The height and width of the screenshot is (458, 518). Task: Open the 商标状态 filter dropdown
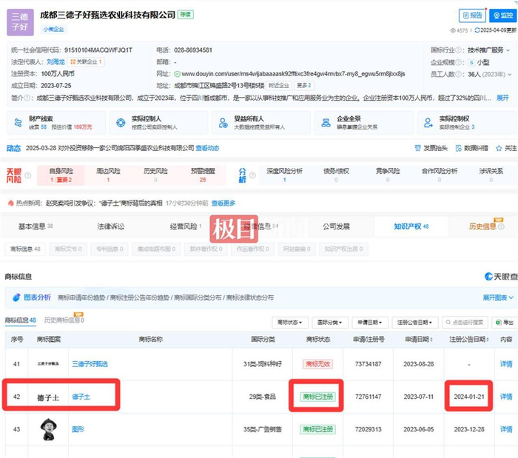[x=290, y=323]
